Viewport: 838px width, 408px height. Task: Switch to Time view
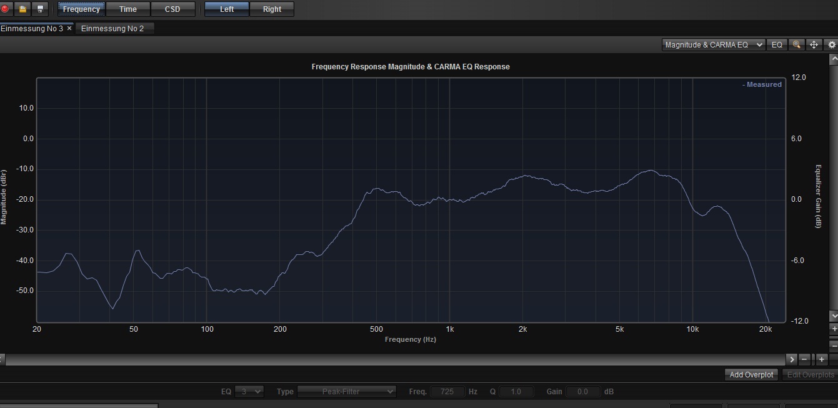pyautogui.click(x=128, y=9)
